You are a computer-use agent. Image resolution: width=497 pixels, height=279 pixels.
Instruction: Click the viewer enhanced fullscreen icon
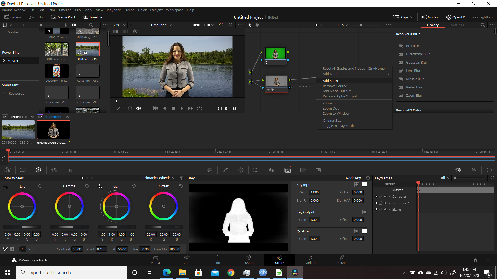tap(231, 25)
